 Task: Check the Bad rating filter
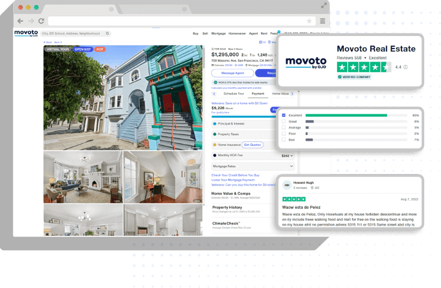283,139
